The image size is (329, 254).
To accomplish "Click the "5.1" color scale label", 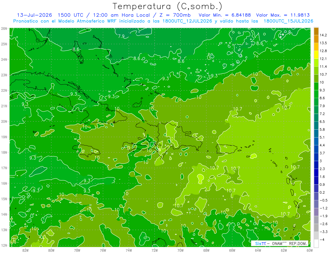I will point(322,137).
